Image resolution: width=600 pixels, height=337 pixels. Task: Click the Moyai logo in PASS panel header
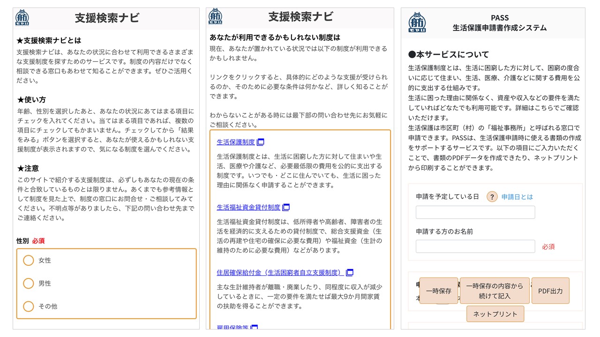tap(417, 23)
